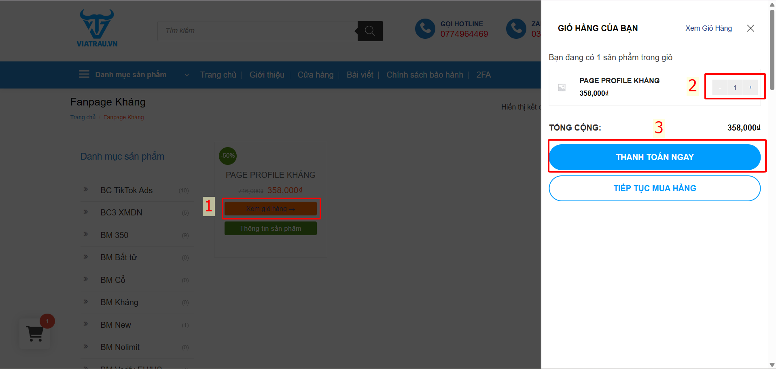Click the hamburger icon beside Danh mục
The width and height of the screenshot is (776, 369).
84,74
